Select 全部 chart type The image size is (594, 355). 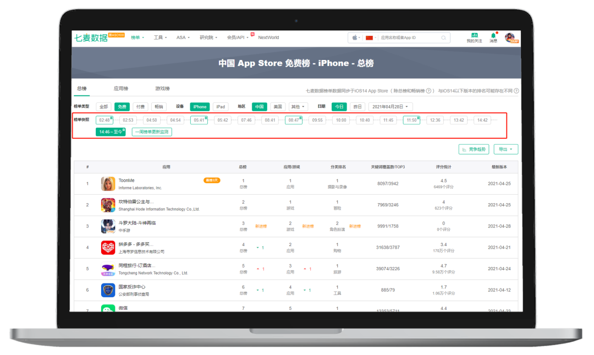pos(103,107)
